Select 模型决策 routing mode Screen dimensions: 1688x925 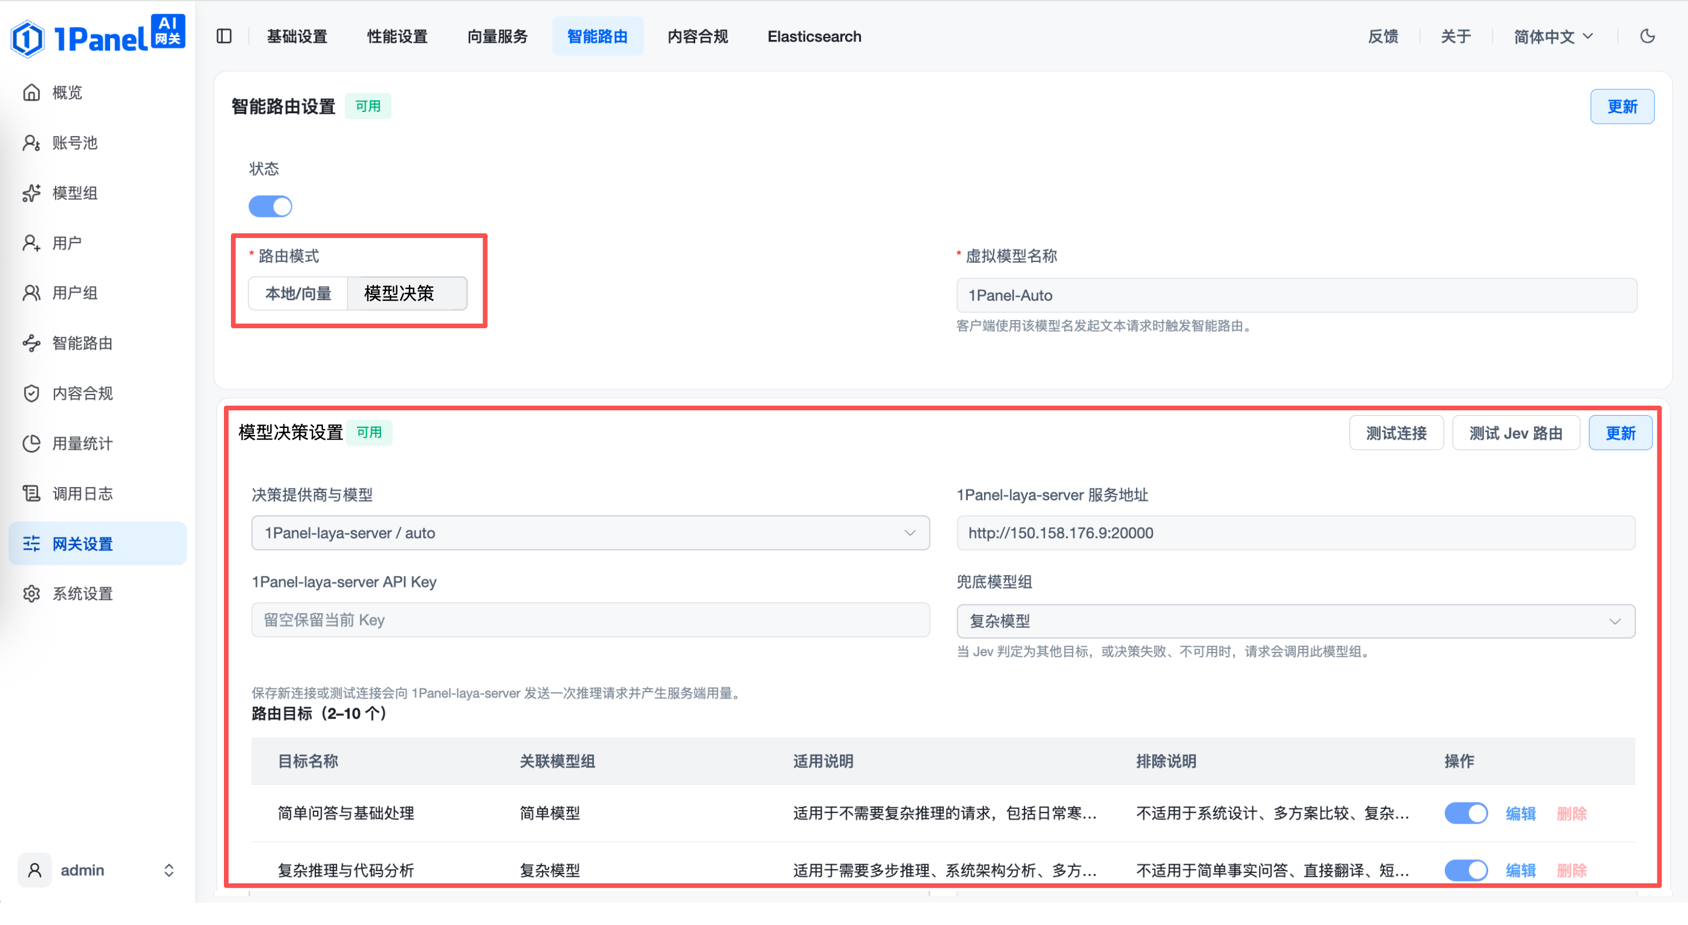point(407,293)
